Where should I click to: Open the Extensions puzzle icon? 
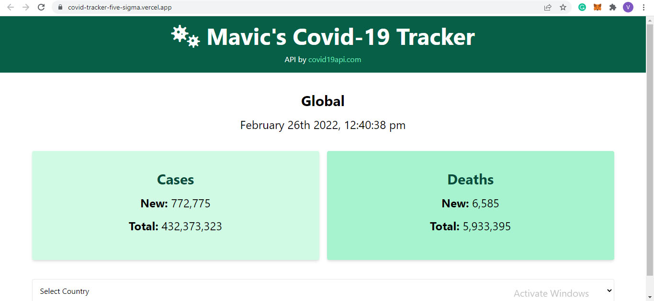coord(612,7)
